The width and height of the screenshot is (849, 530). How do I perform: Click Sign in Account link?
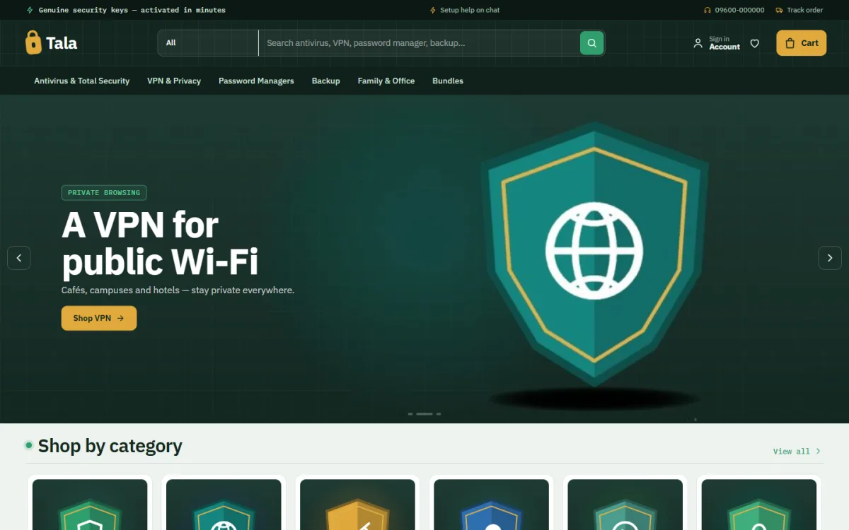coord(716,43)
